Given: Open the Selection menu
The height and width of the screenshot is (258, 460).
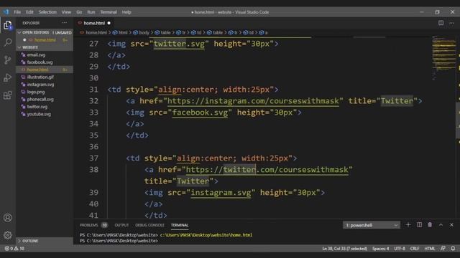Looking at the screenshot, I should pos(47,12).
